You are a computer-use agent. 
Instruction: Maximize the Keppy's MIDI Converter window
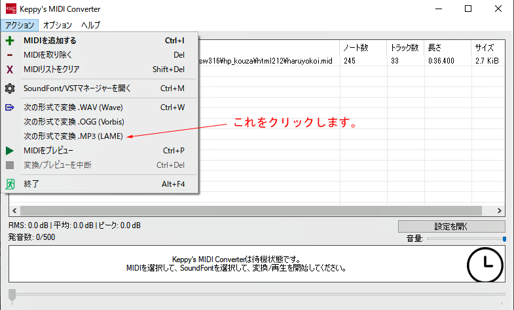click(x=468, y=9)
